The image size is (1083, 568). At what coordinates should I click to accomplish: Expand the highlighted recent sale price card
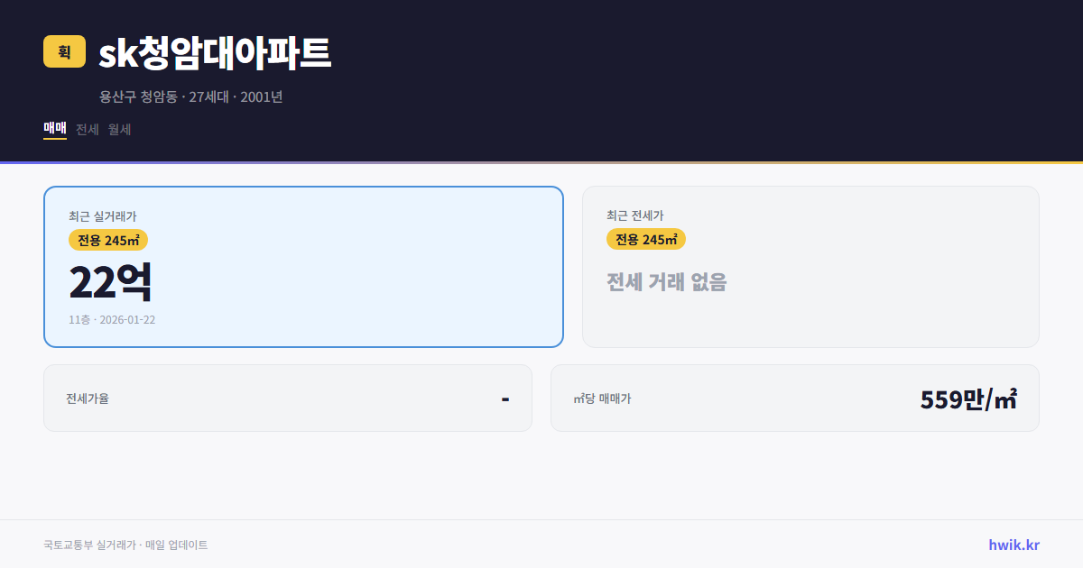click(x=302, y=266)
